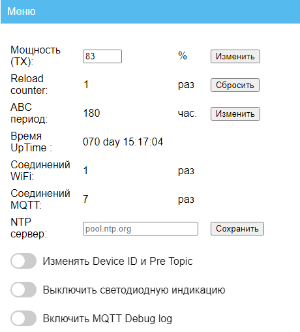Click the ABC период value 180
300x332 pixels.
click(91, 113)
